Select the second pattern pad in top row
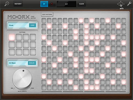The width and height of the screenshot is (133, 100). click(19, 37)
